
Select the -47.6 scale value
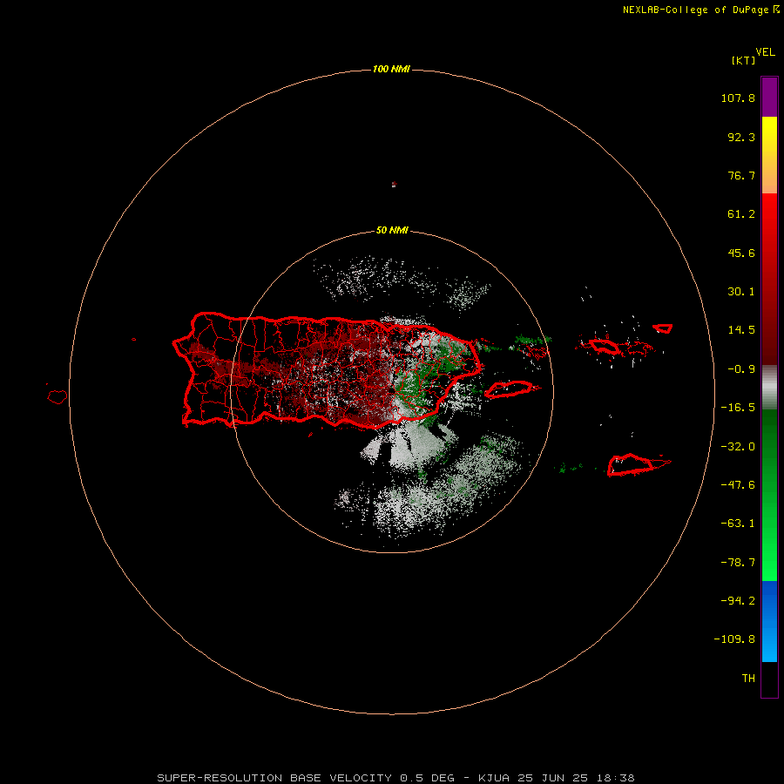click(x=738, y=485)
